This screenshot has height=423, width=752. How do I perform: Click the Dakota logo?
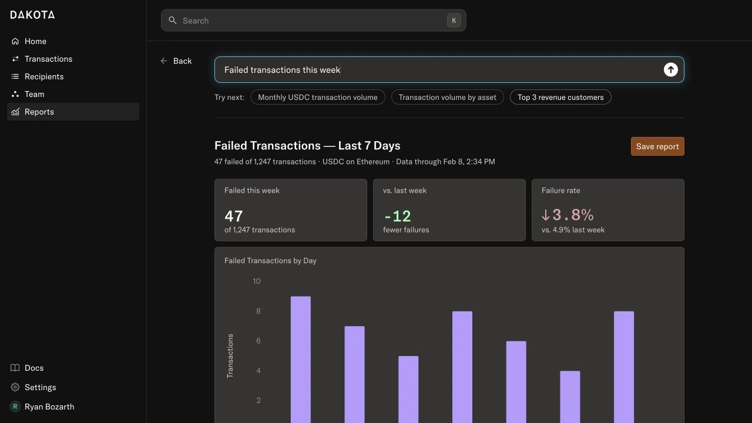(32, 15)
